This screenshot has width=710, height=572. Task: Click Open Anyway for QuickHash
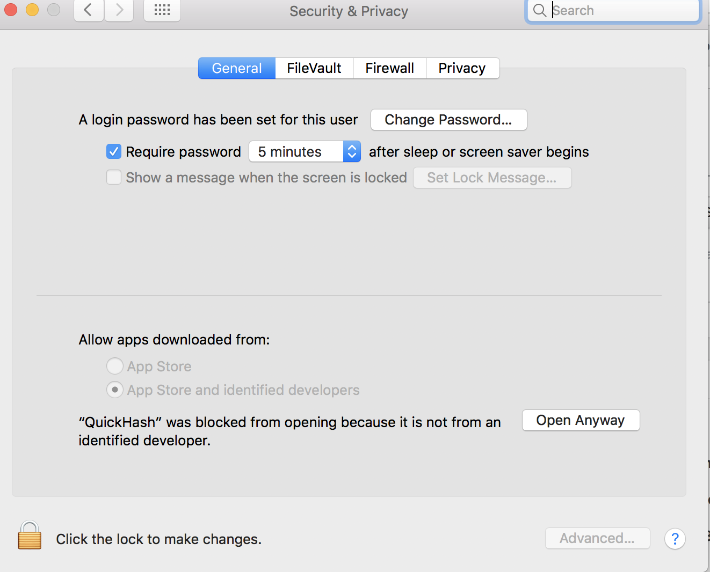(581, 420)
